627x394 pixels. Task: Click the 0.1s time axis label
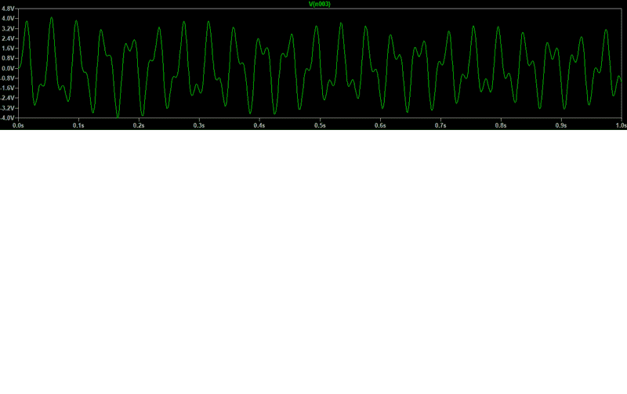pos(79,125)
